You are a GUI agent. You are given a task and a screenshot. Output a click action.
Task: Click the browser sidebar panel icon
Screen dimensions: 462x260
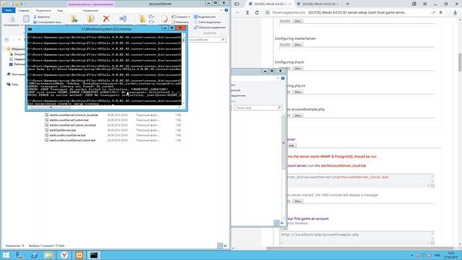237,4
